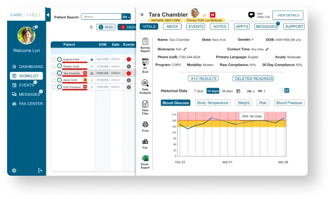
Task: Log out using sidebar exit icon
Action: [40, 171]
